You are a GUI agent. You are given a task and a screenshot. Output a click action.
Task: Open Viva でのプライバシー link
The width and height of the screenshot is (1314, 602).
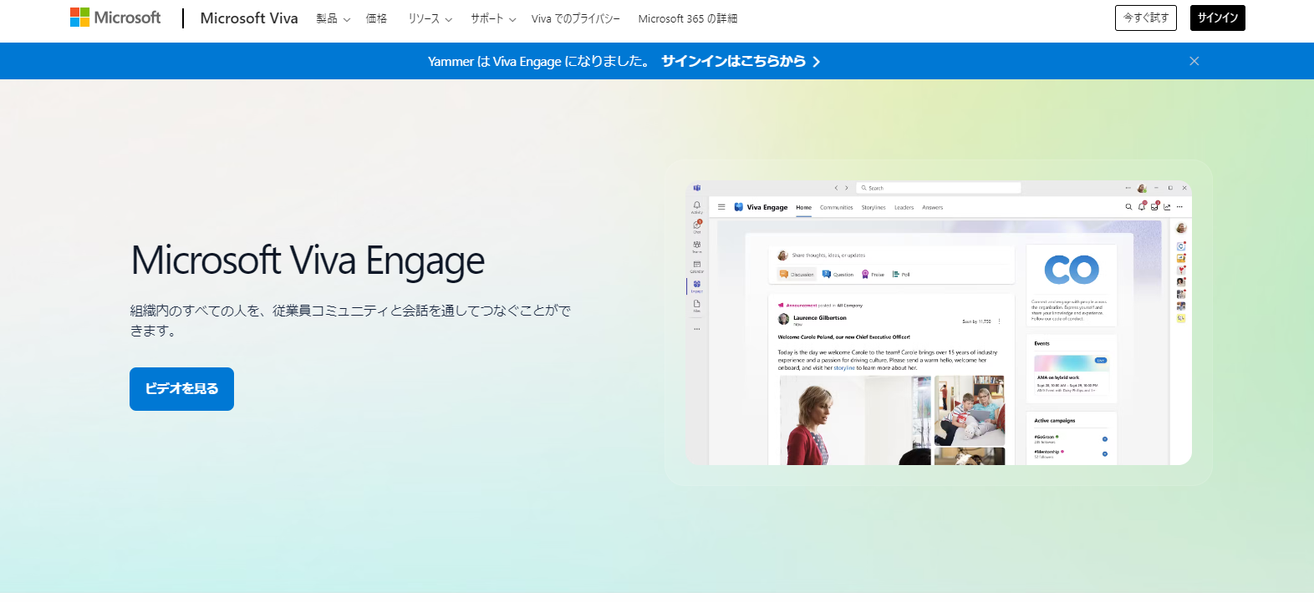point(576,18)
